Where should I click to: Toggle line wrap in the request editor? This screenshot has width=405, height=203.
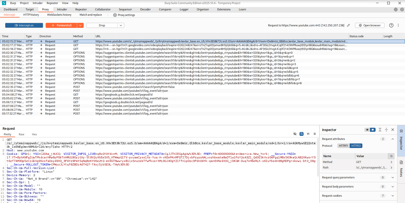[302, 134]
